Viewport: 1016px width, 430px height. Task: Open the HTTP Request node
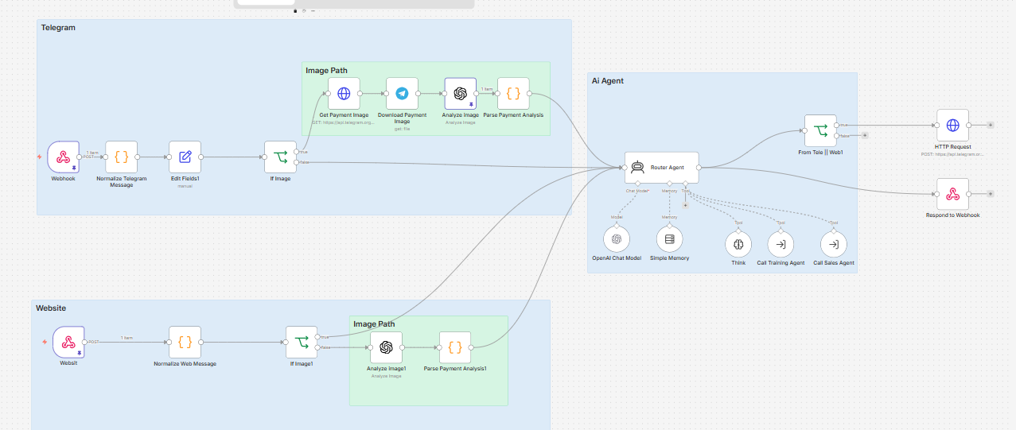click(952, 125)
